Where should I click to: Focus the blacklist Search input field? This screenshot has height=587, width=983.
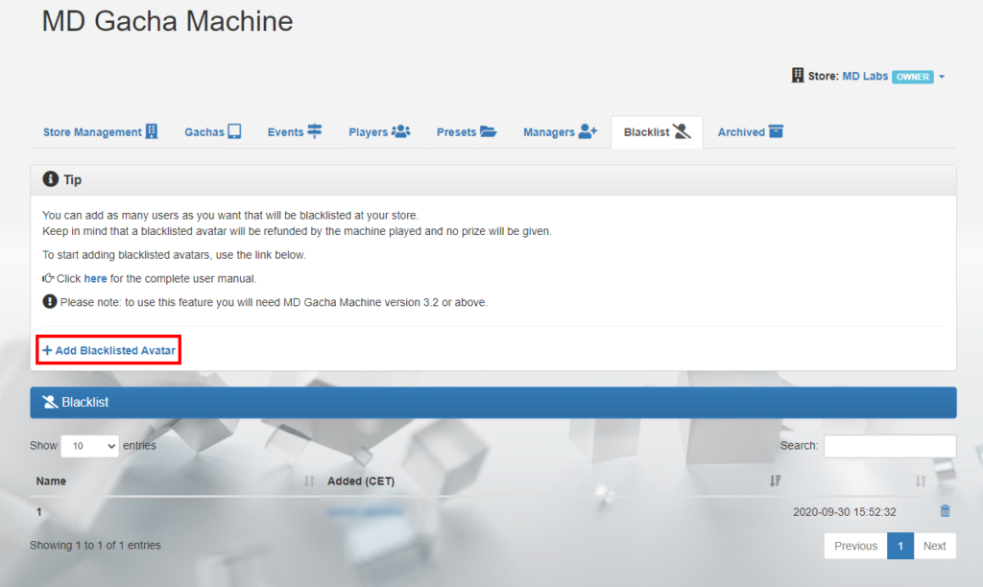(889, 446)
